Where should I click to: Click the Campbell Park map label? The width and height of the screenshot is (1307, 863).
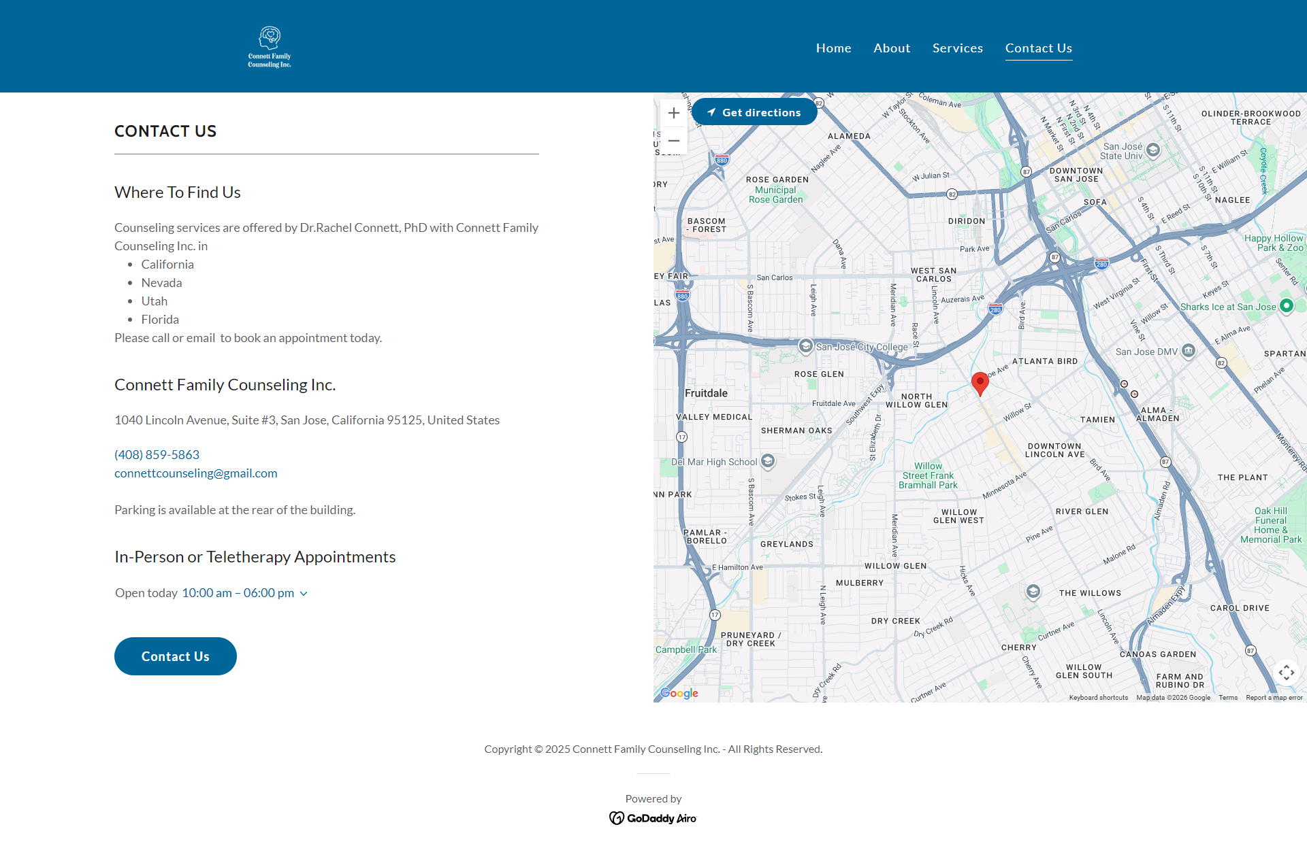[686, 649]
